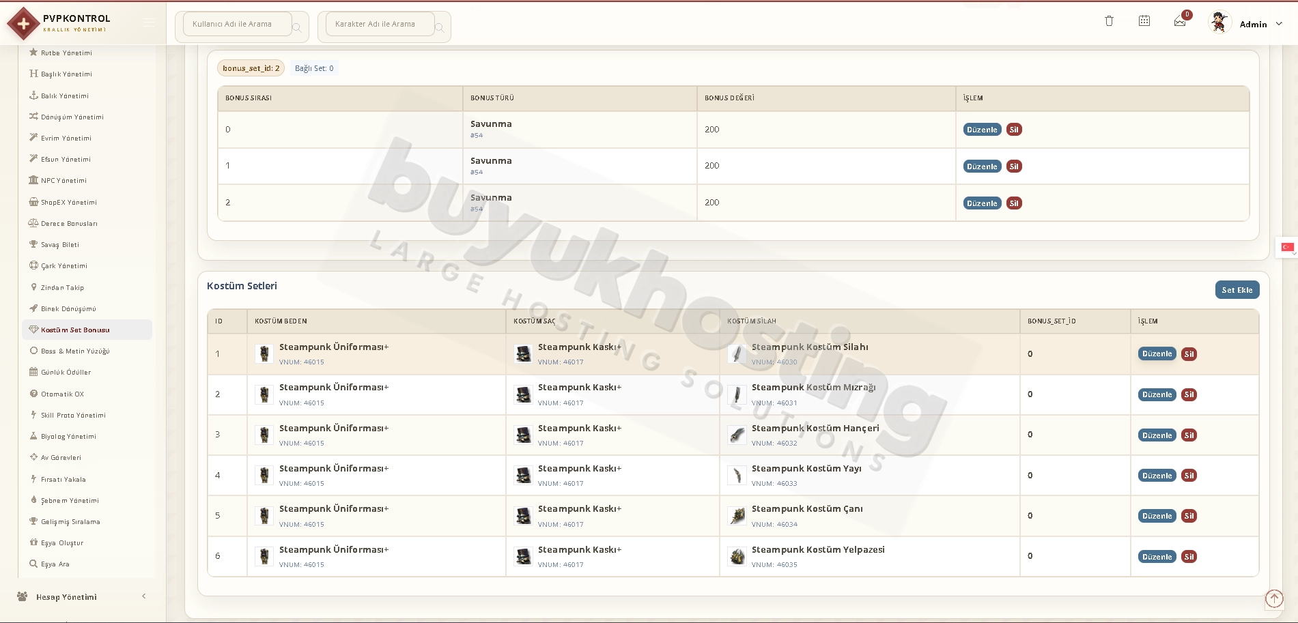The image size is (1298, 623).
Task: Click Steampunk Üniforması+ thumbnail in row 1
Action: [264, 353]
